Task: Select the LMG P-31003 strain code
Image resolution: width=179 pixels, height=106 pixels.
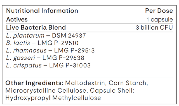Action: click(x=70, y=66)
